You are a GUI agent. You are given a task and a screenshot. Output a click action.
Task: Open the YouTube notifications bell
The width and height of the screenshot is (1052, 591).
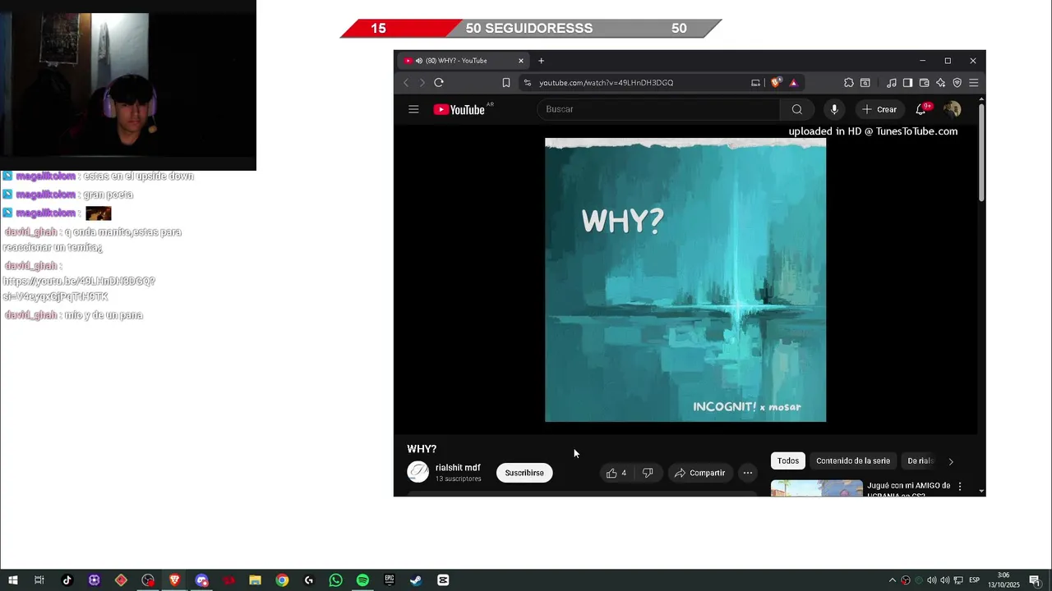pos(920,109)
